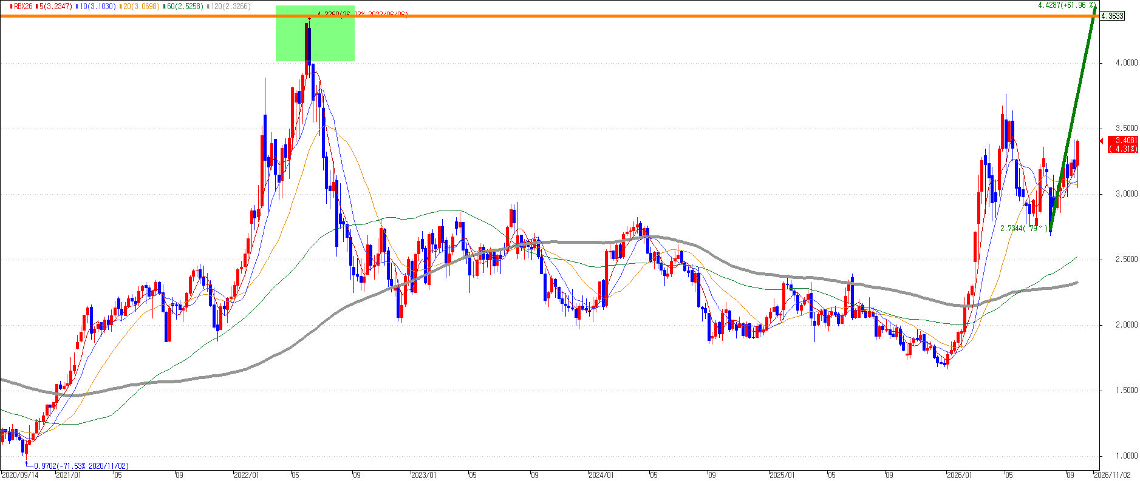1140x481 pixels.
Task: Click the 2023/01 date axis label
Action: pos(424,476)
